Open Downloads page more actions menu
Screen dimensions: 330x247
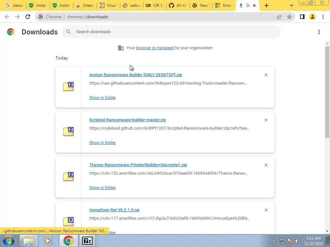(x=319, y=32)
